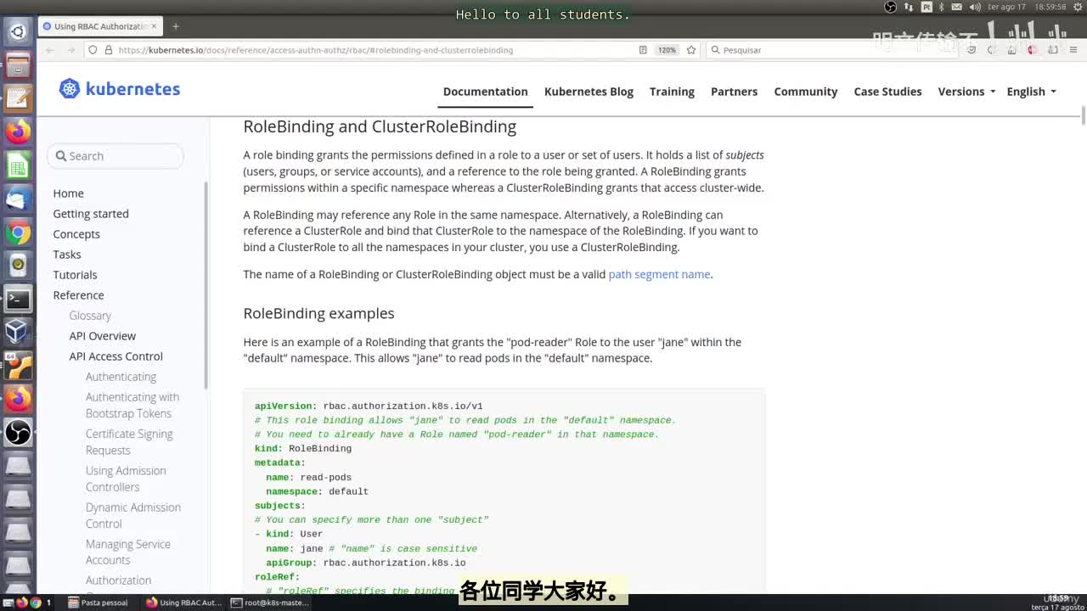Screen dimensions: 1087x611
Task: Switch to root@k8s-master terminal in taskbar
Action: [269, 603]
